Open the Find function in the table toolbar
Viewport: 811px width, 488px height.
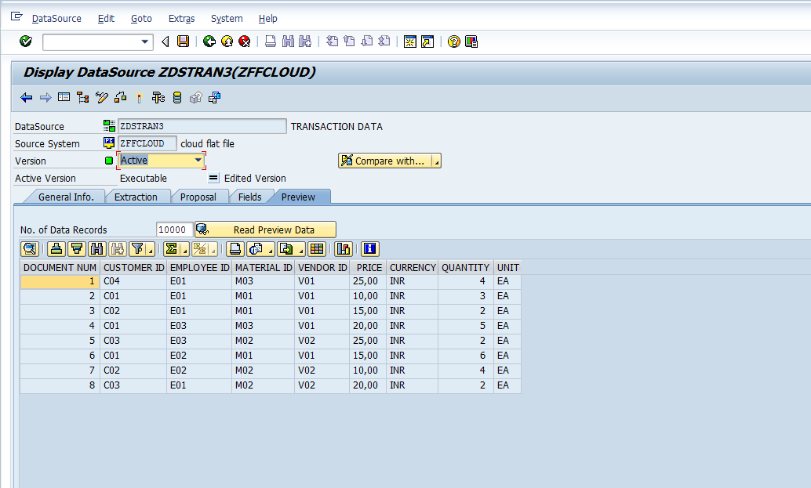click(x=97, y=248)
